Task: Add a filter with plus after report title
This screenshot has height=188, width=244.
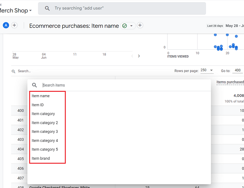Action: click(x=140, y=25)
